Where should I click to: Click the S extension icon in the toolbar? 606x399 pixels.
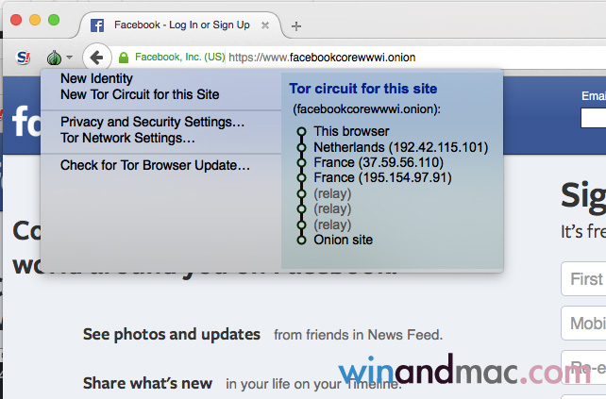(x=23, y=58)
